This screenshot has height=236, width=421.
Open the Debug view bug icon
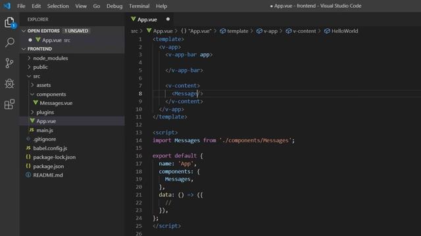click(x=9, y=84)
